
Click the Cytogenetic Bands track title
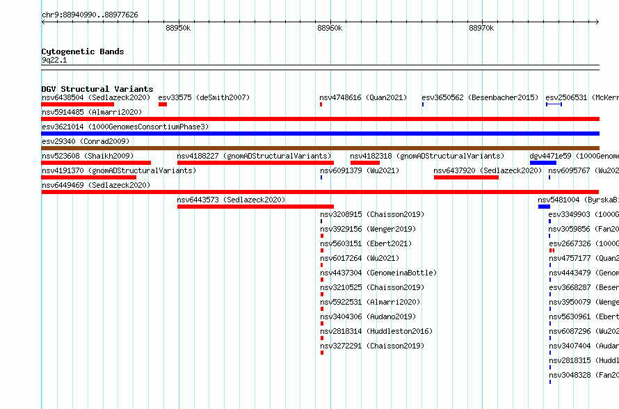(x=83, y=51)
